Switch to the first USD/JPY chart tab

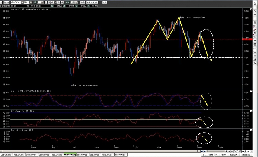pos(7,155)
